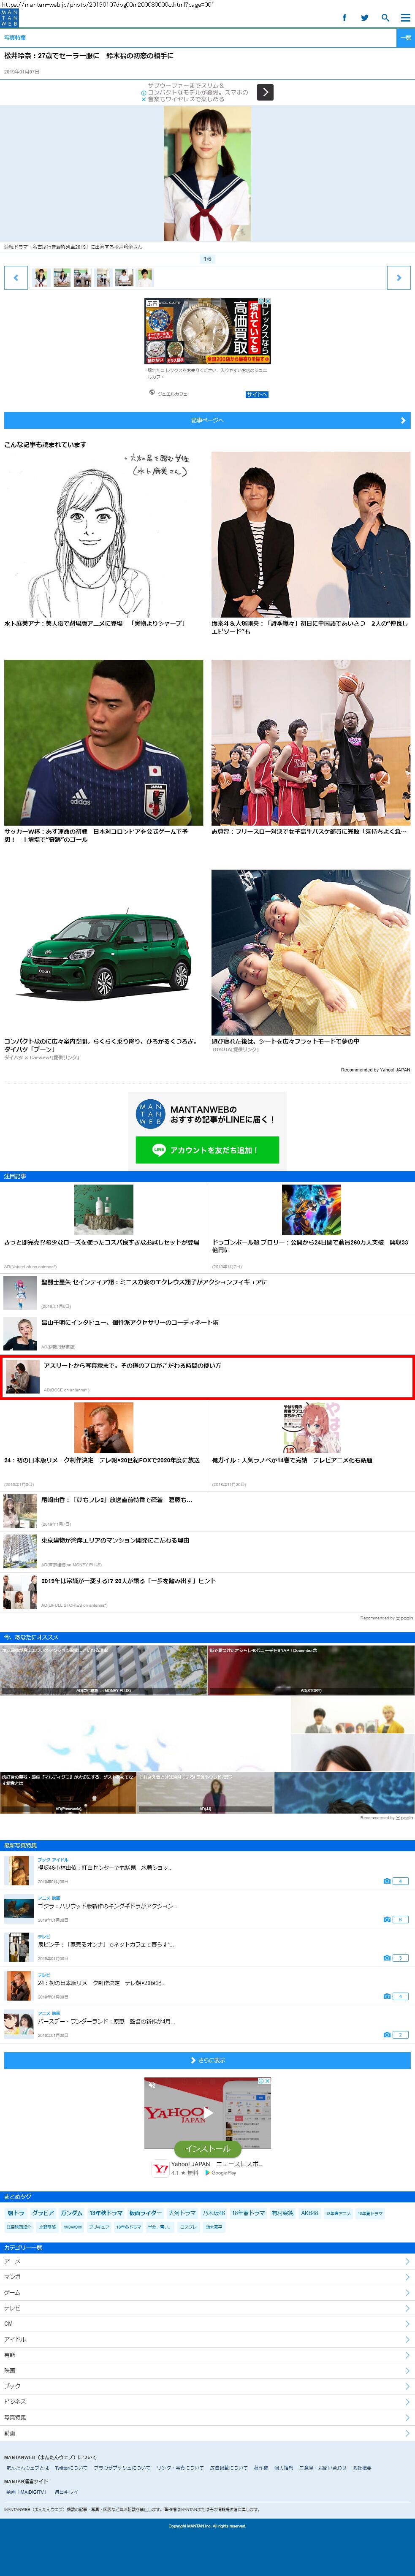Click the 会社概要 footer link
This screenshot has height=2576, width=415.
[362, 2468]
